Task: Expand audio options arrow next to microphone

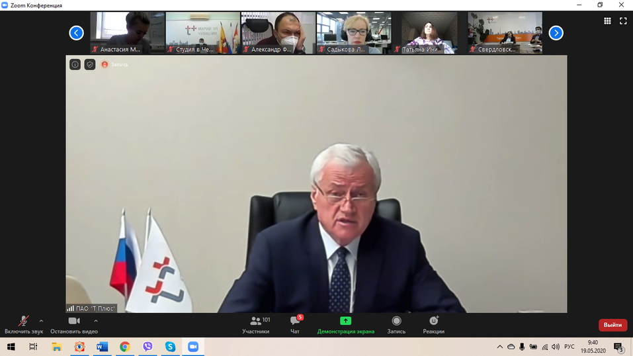Action: coord(41,321)
